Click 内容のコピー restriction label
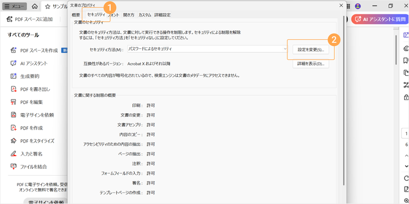This screenshot has width=409, height=204. click(x=131, y=134)
